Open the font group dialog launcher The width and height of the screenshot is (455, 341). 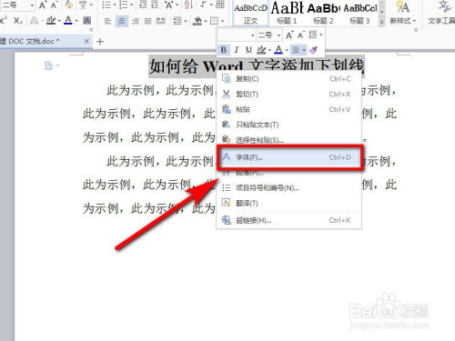(x=91, y=30)
